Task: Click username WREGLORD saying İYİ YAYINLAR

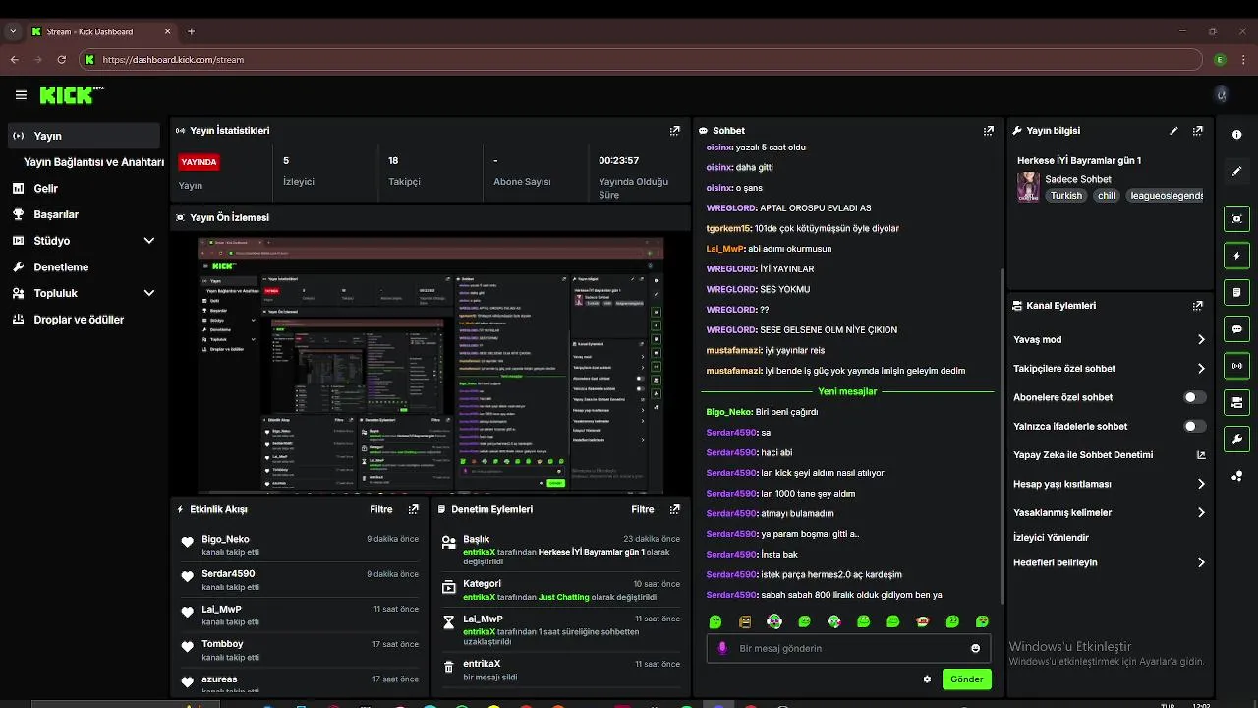Action: [x=730, y=269]
